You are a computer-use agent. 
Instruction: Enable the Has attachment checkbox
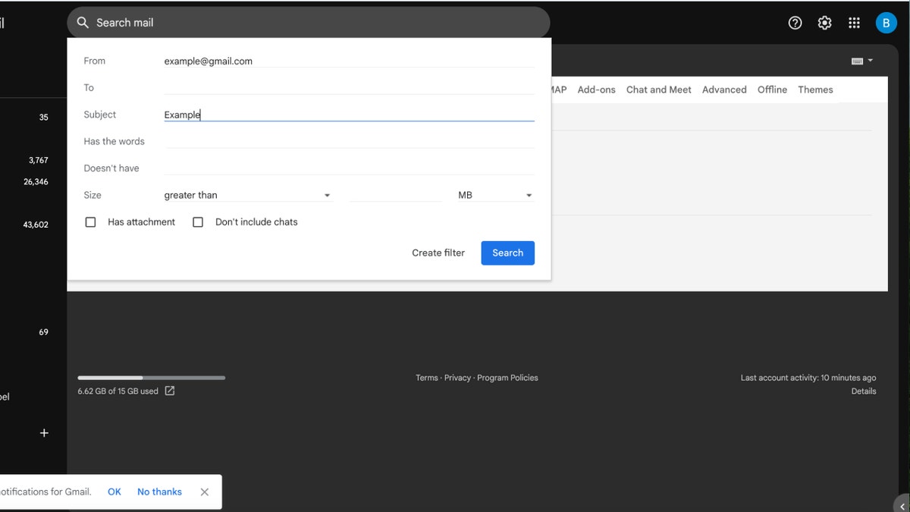90,221
